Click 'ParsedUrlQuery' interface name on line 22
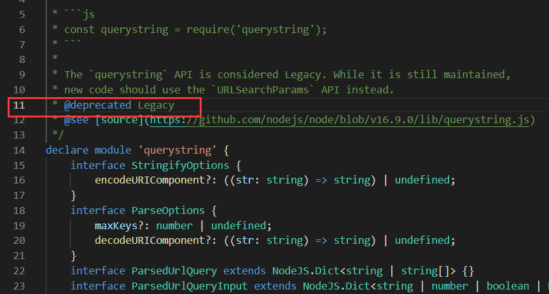 [174, 271]
